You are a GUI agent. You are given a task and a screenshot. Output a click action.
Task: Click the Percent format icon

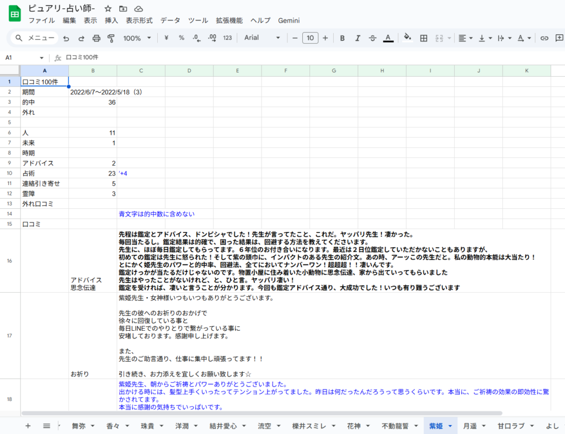coord(182,38)
